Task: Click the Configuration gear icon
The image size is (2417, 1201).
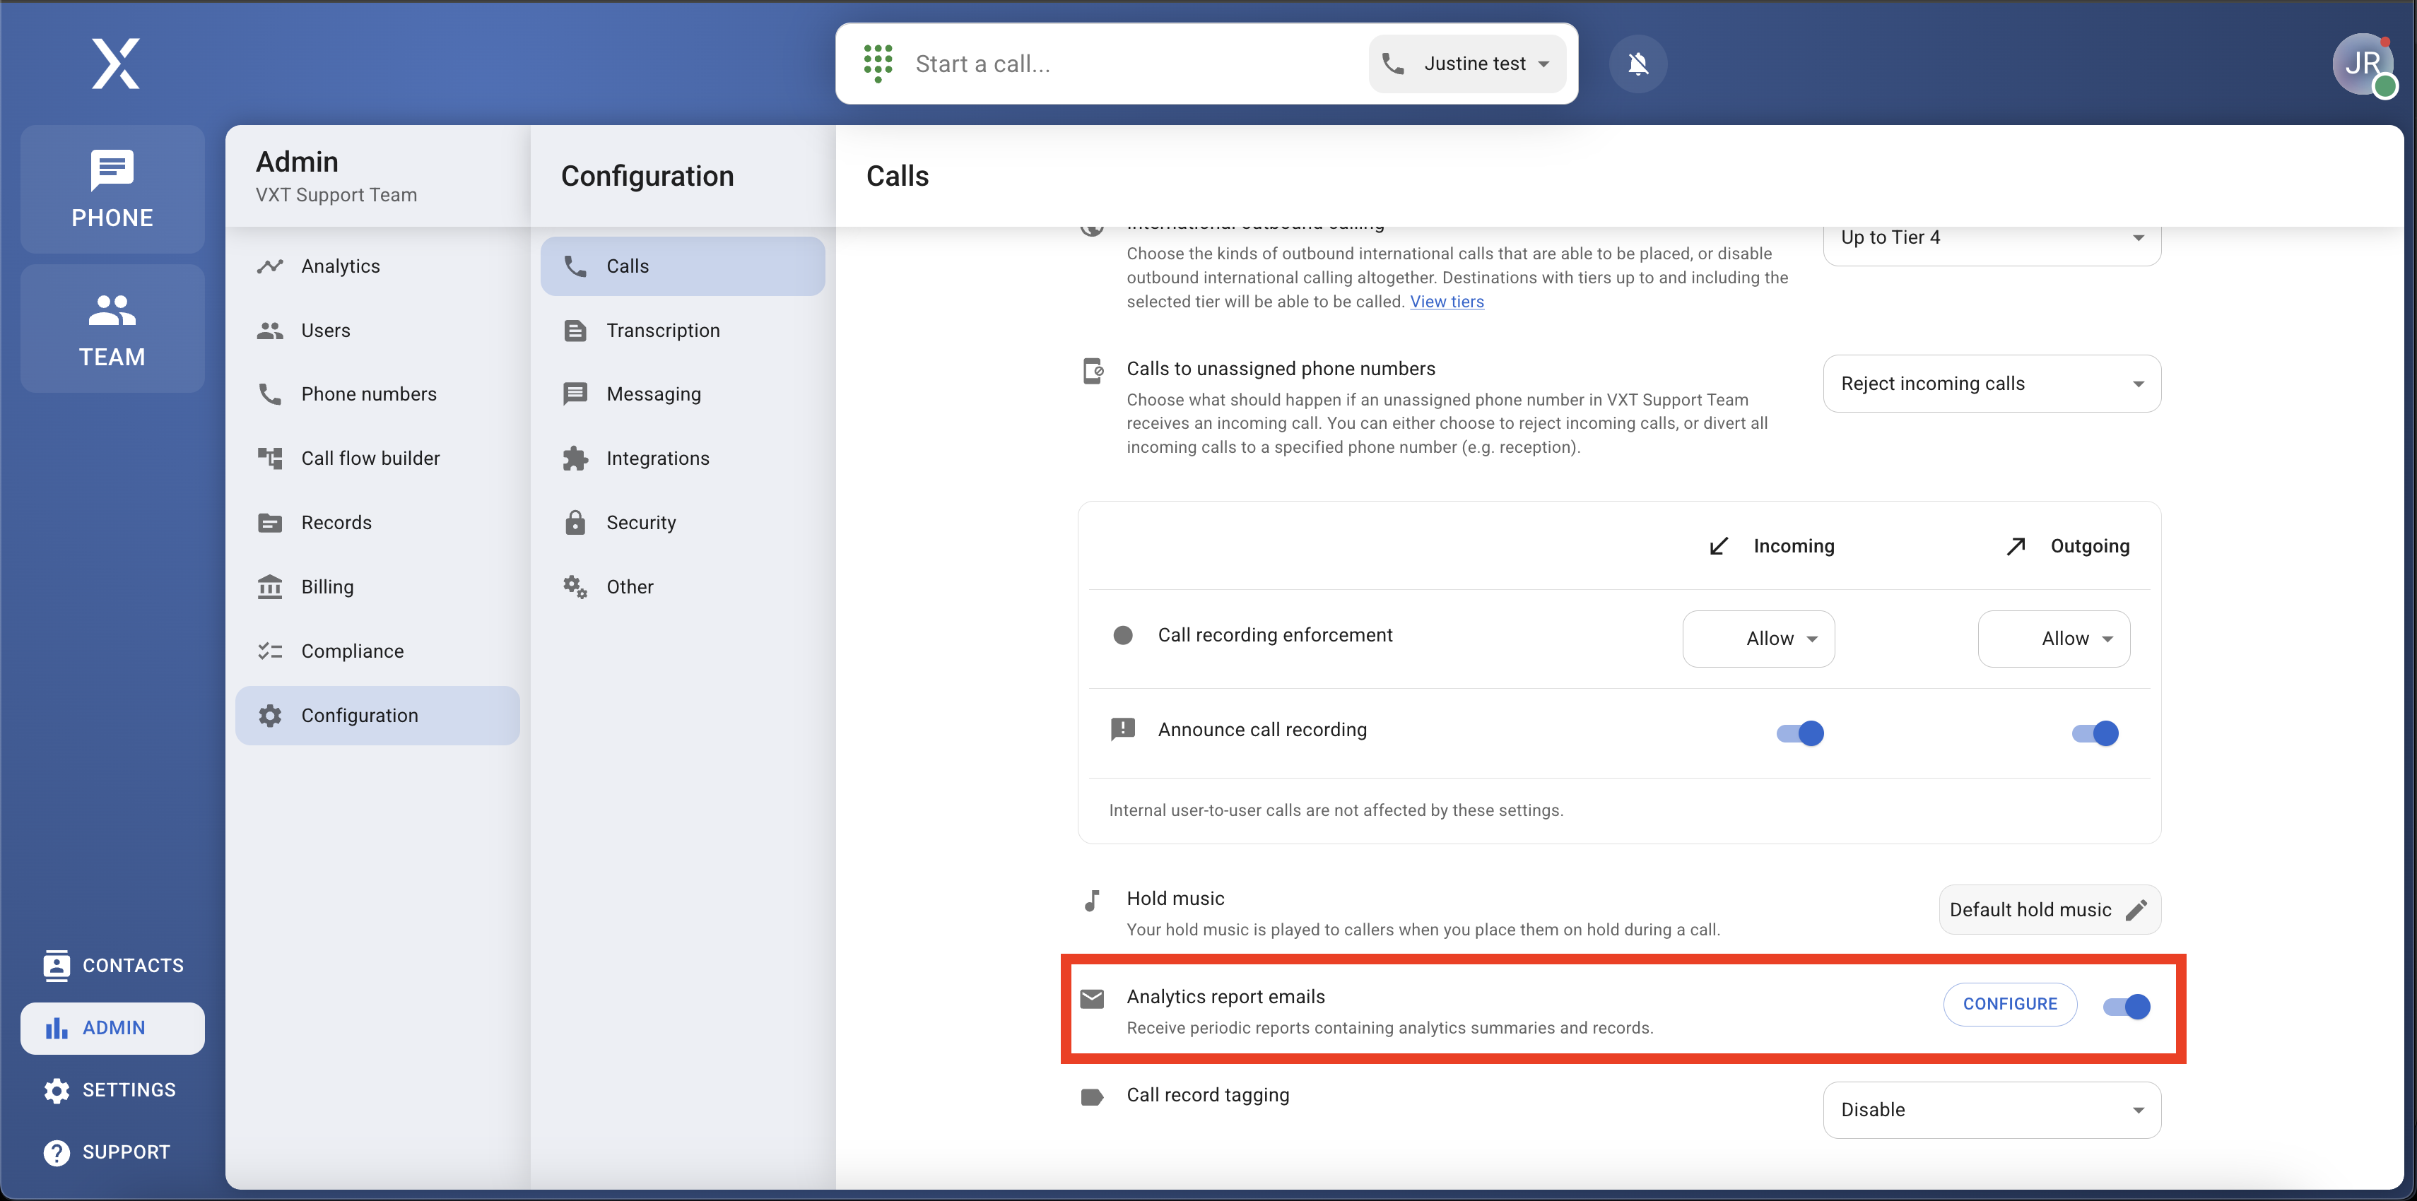Action: (x=270, y=715)
